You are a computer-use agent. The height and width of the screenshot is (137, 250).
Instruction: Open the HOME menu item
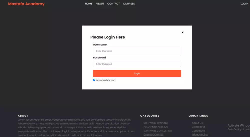click(x=88, y=4)
